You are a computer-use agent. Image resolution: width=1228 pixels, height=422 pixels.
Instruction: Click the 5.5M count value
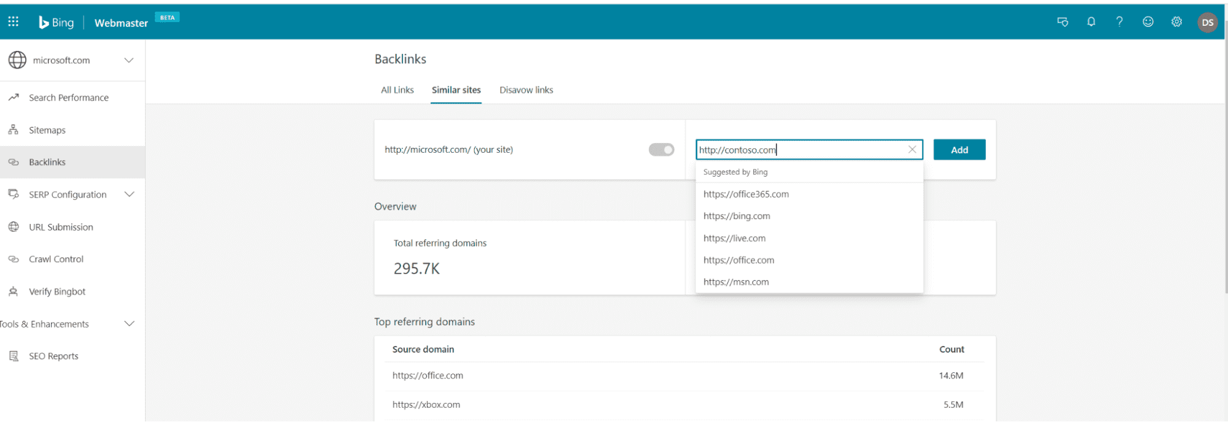[953, 405]
